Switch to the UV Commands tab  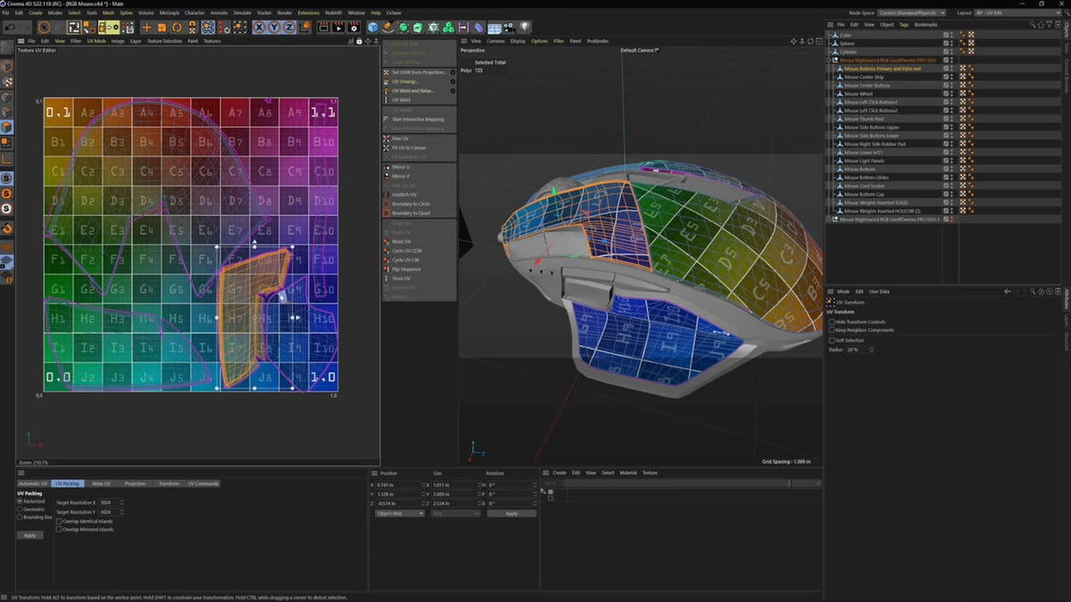point(202,483)
